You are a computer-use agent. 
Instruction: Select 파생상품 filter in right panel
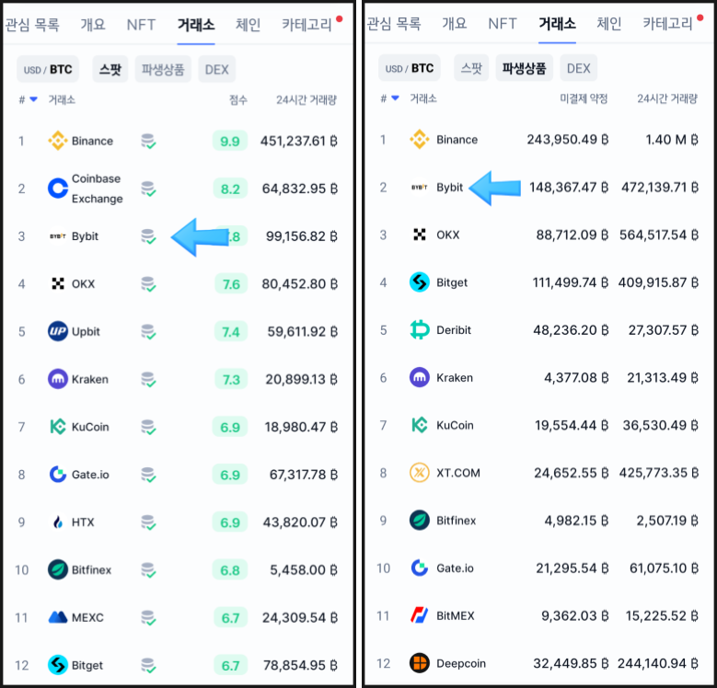point(524,68)
